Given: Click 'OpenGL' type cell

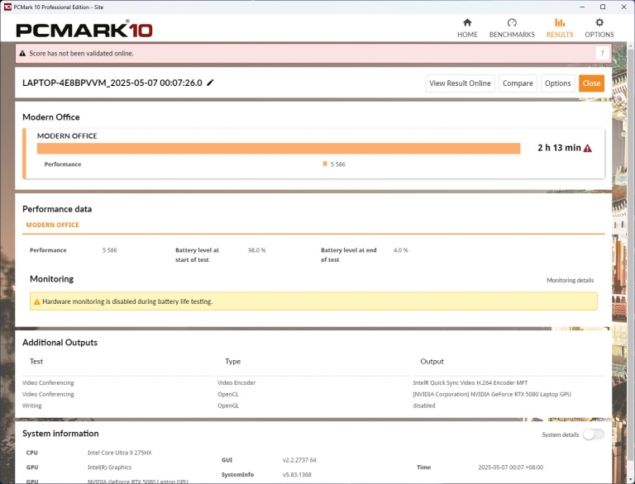Looking at the screenshot, I should pyautogui.click(x=228, y=406).
